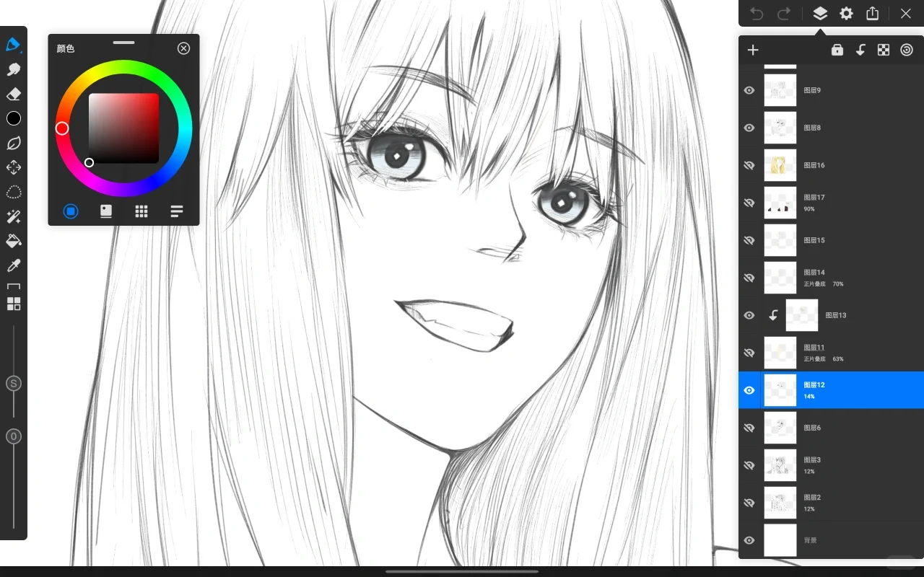Click the brush size S slider handle
This screenshot has height=577, width=924.
coord(13,384)
